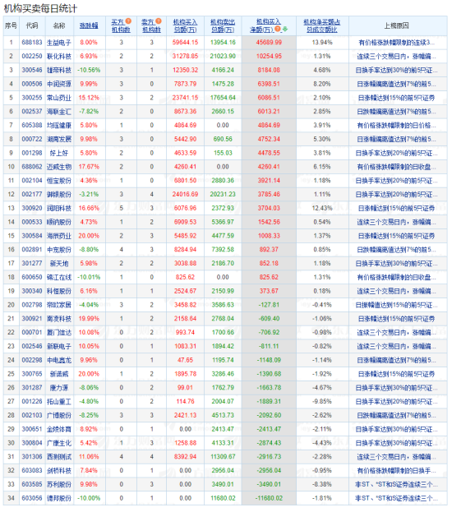Open 迈威生物 stock name link
Screen dimensions: 452x512
pyautogui.click(x=59, y=167)
